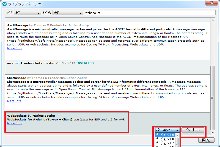
Task: Click the 閉じる (close) button
Action: 206,140
